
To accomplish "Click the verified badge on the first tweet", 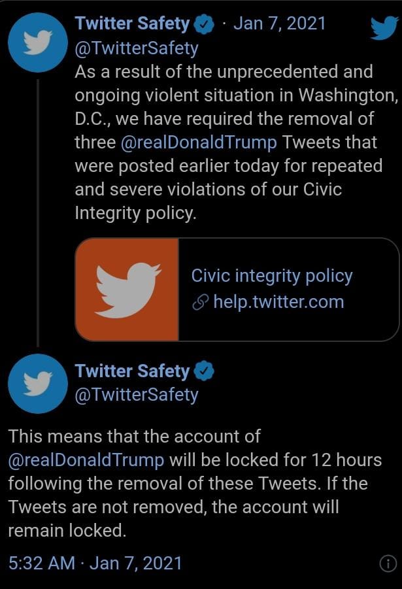I will pyautogui.click(x=204, y=25).
